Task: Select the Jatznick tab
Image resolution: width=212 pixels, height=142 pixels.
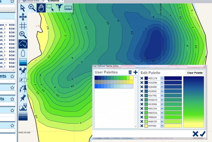Action: pos(55,1)
